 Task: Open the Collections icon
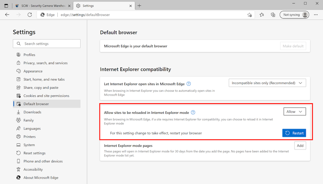pos(273,15)
